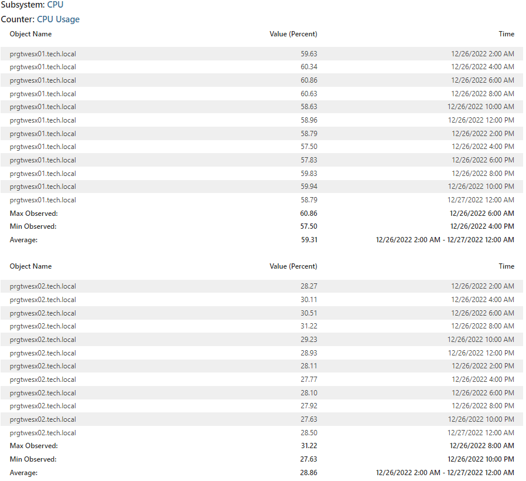Click the value 59.94
The height and width of the screenshot is (481, 526).
coord(309,187)
